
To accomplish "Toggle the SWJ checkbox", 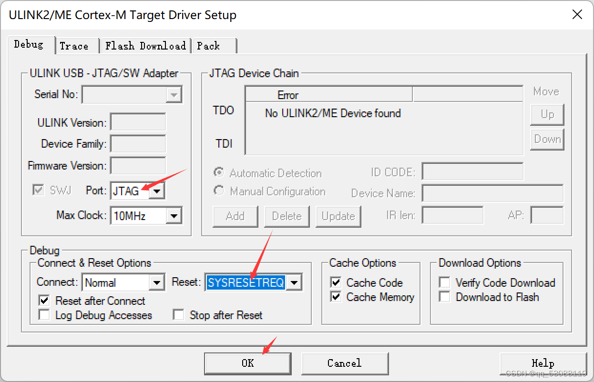I will pos(39,190).
